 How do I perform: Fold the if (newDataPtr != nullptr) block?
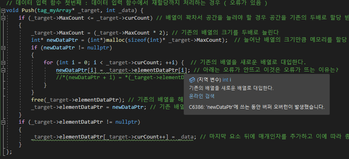[x=3, y=48]
